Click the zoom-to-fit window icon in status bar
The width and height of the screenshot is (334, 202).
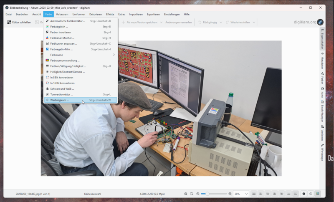pos(186,194)
